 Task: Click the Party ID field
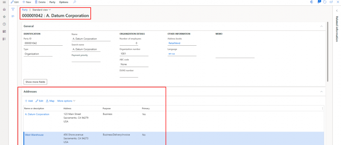pyautogui.click(x=43, y=43)
